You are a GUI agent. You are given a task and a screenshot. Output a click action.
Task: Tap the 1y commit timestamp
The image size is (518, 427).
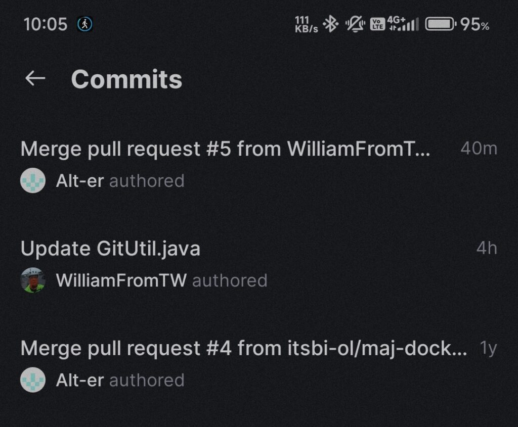tap(488, 349)
